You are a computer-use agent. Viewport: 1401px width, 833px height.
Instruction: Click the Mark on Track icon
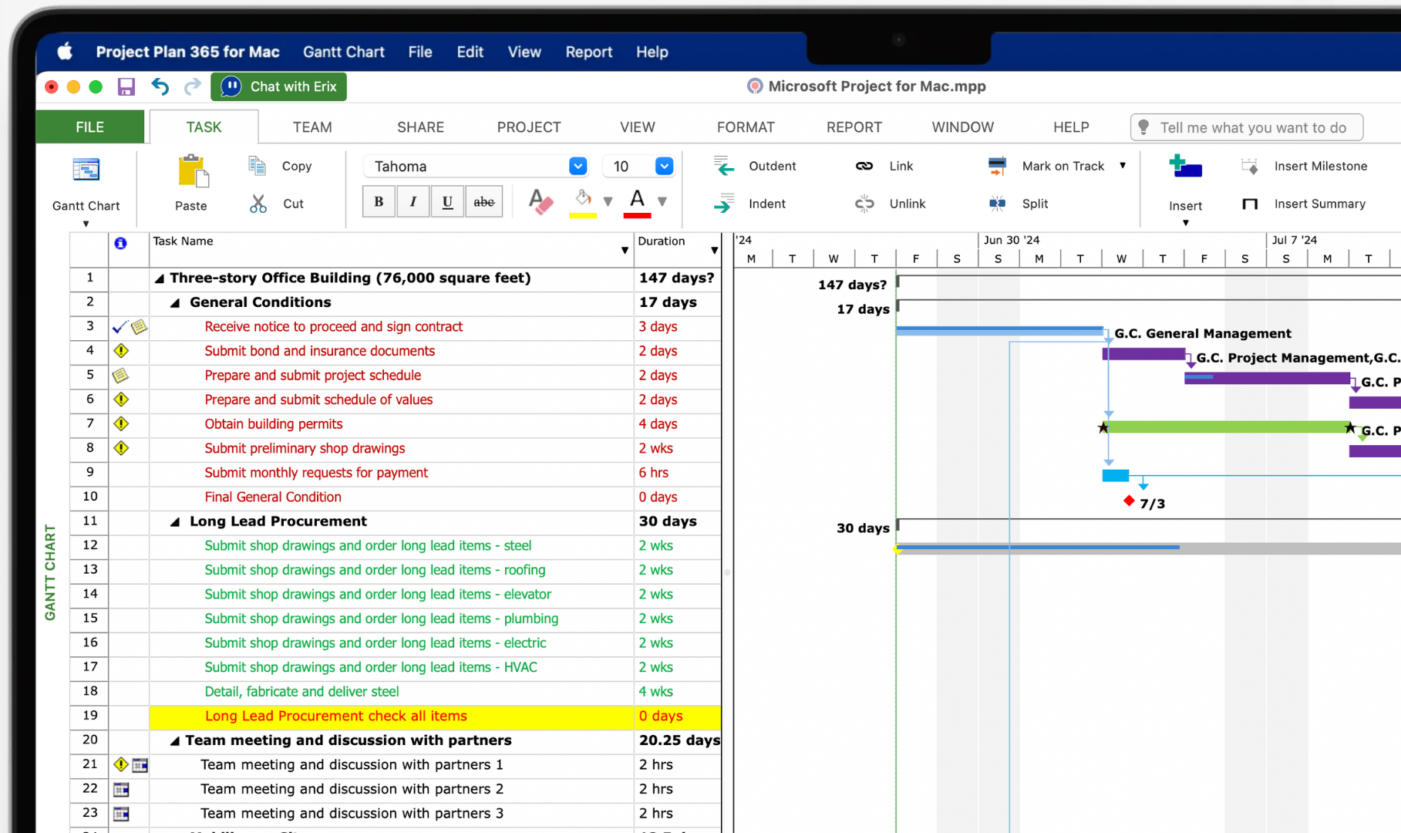pyautogui.click(x=997, y=166)
